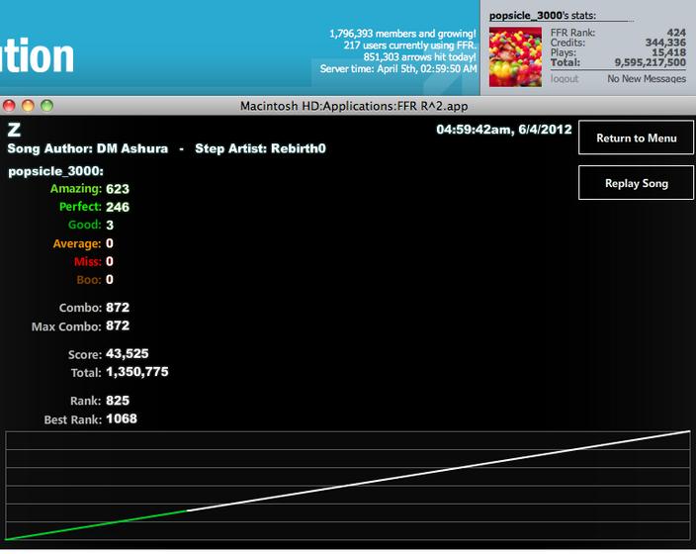Zoom window using the green button
This screenshot has width=696, height=554.
[x=47, y=106]
